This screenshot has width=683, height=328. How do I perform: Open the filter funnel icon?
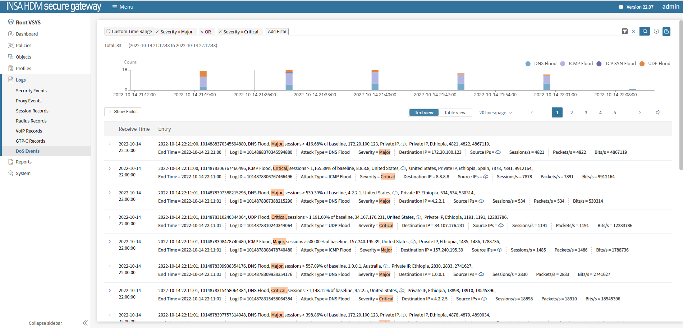pos(625,32)
